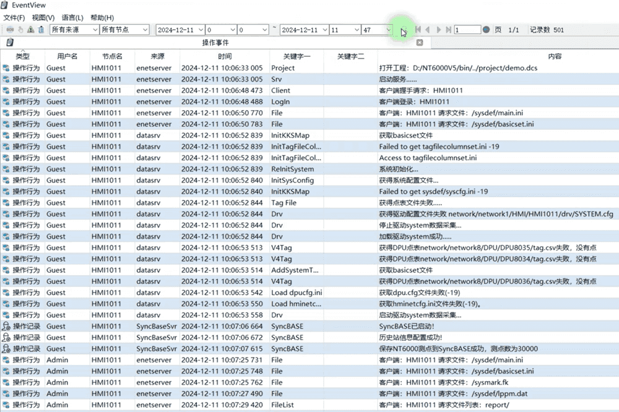This screenshot has width=619, height=412.
Task: Click row icon of the InitSysConfig event
Action: [6, 181]
